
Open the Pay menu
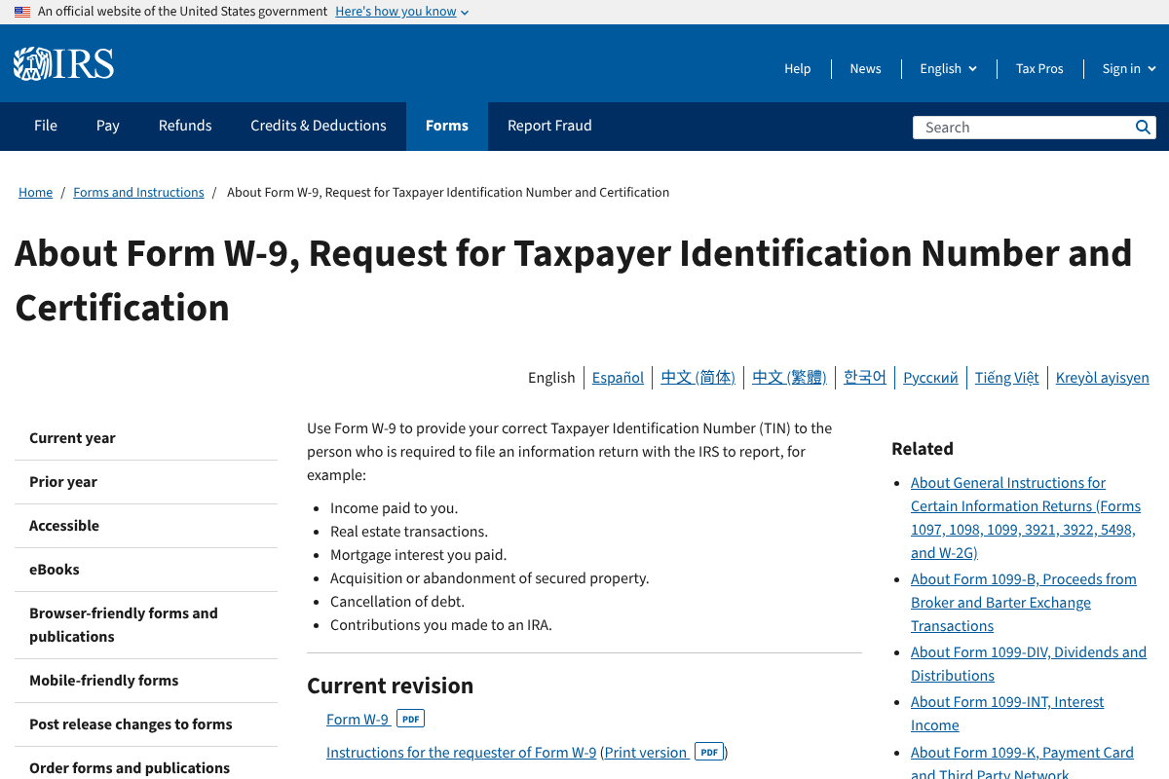click(x=108, y=126)
